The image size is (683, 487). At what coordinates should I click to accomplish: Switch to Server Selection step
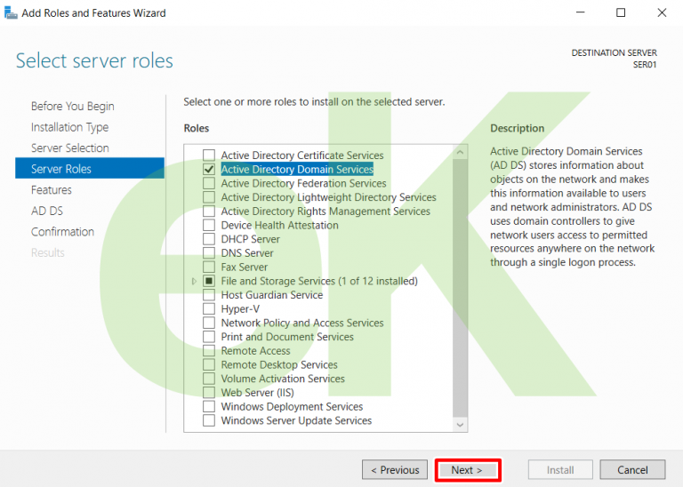coord(69,148)
